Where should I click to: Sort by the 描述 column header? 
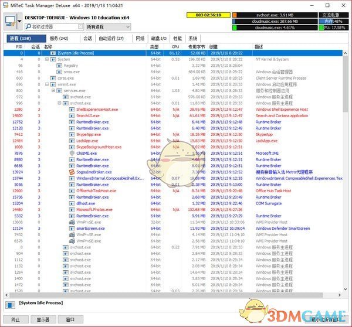(297, 47)
